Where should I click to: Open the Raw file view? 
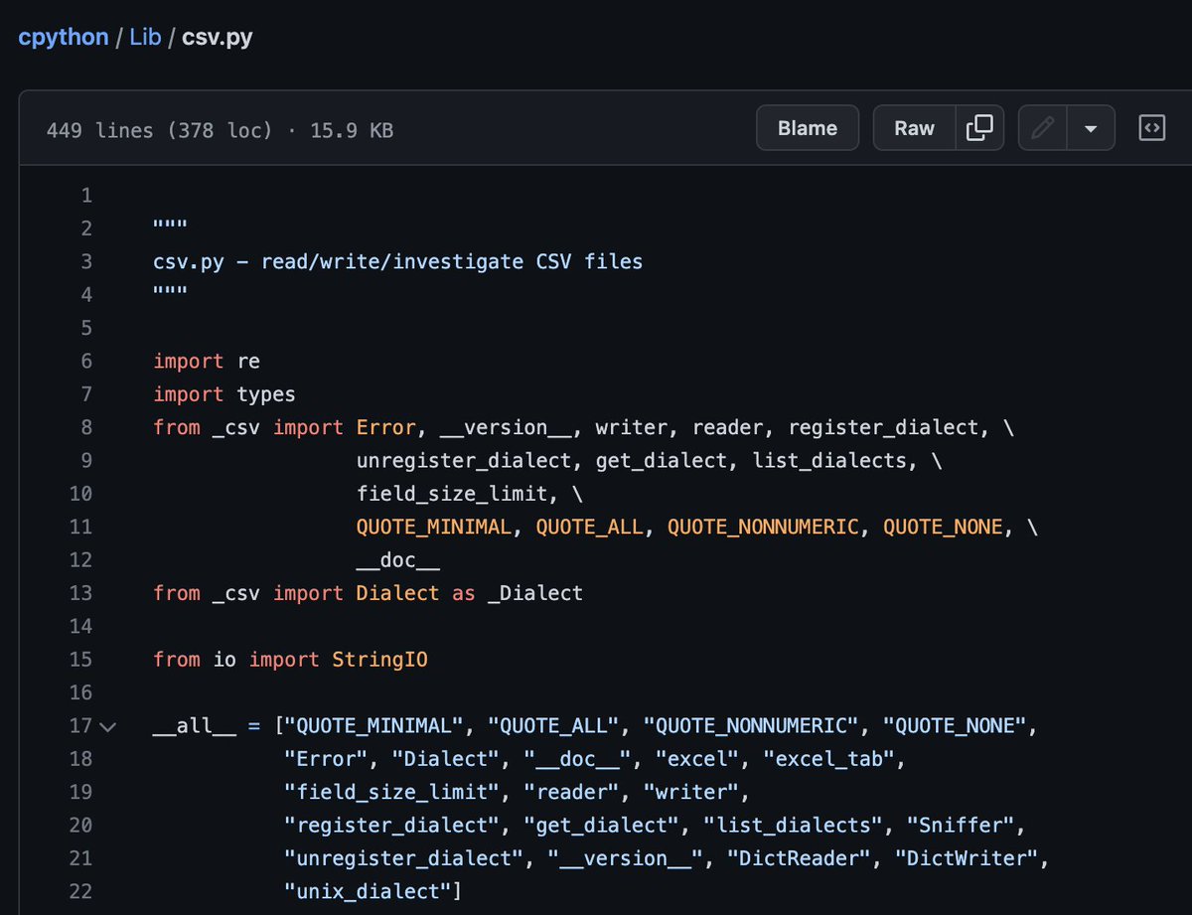913,128
